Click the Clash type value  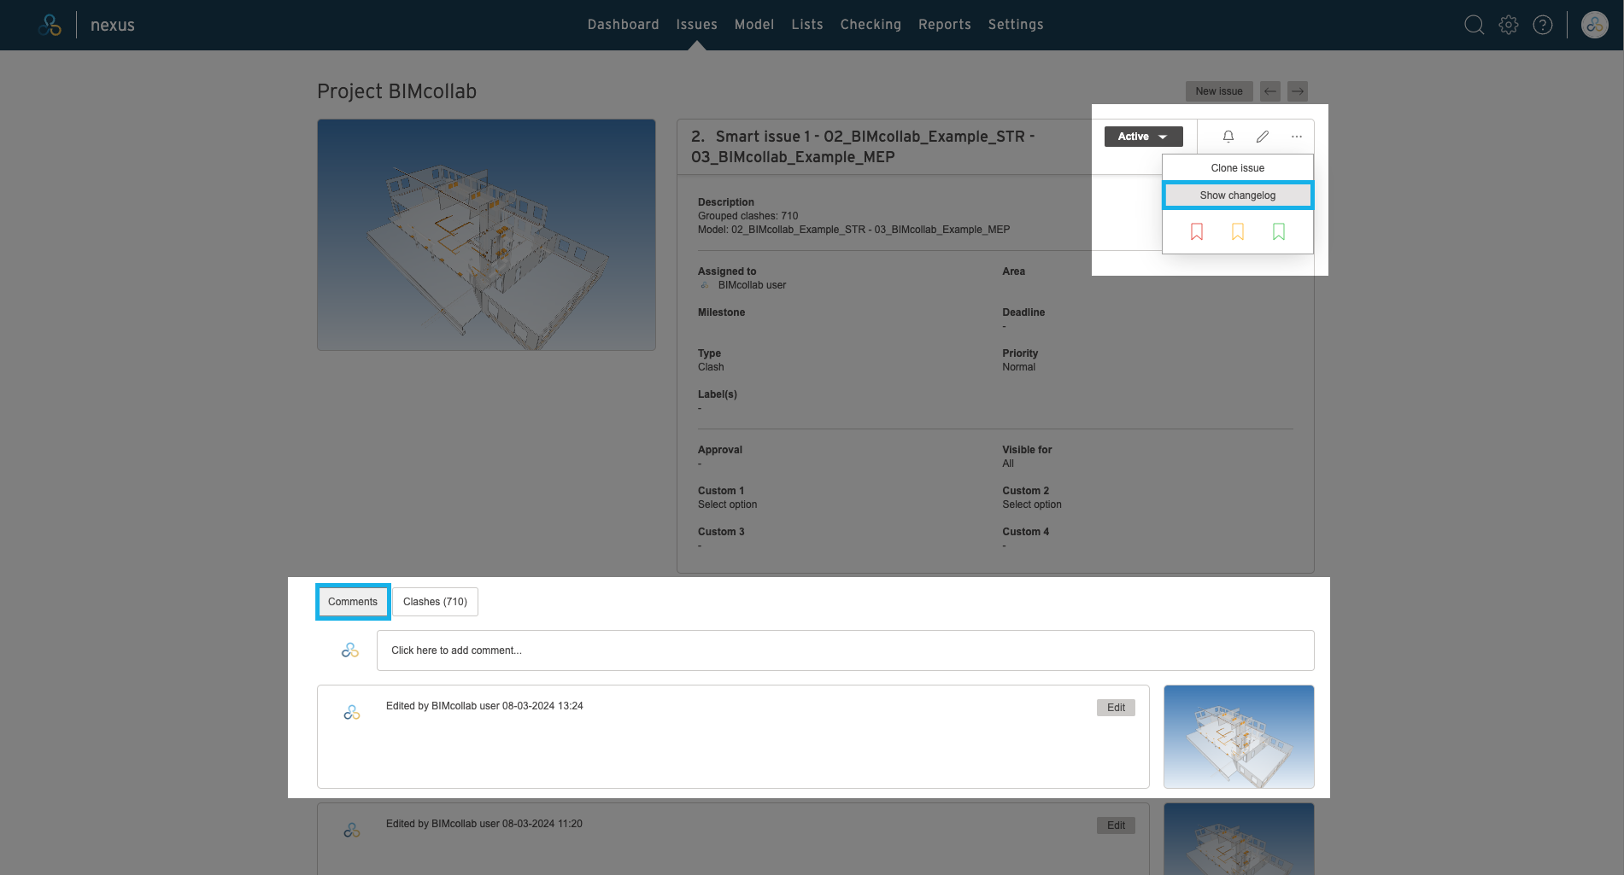pos(711,367)
